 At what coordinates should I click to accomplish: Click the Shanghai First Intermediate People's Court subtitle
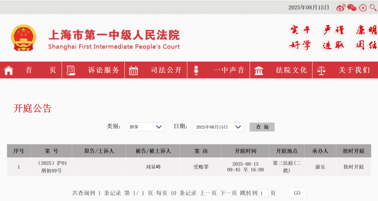(114, 46)
